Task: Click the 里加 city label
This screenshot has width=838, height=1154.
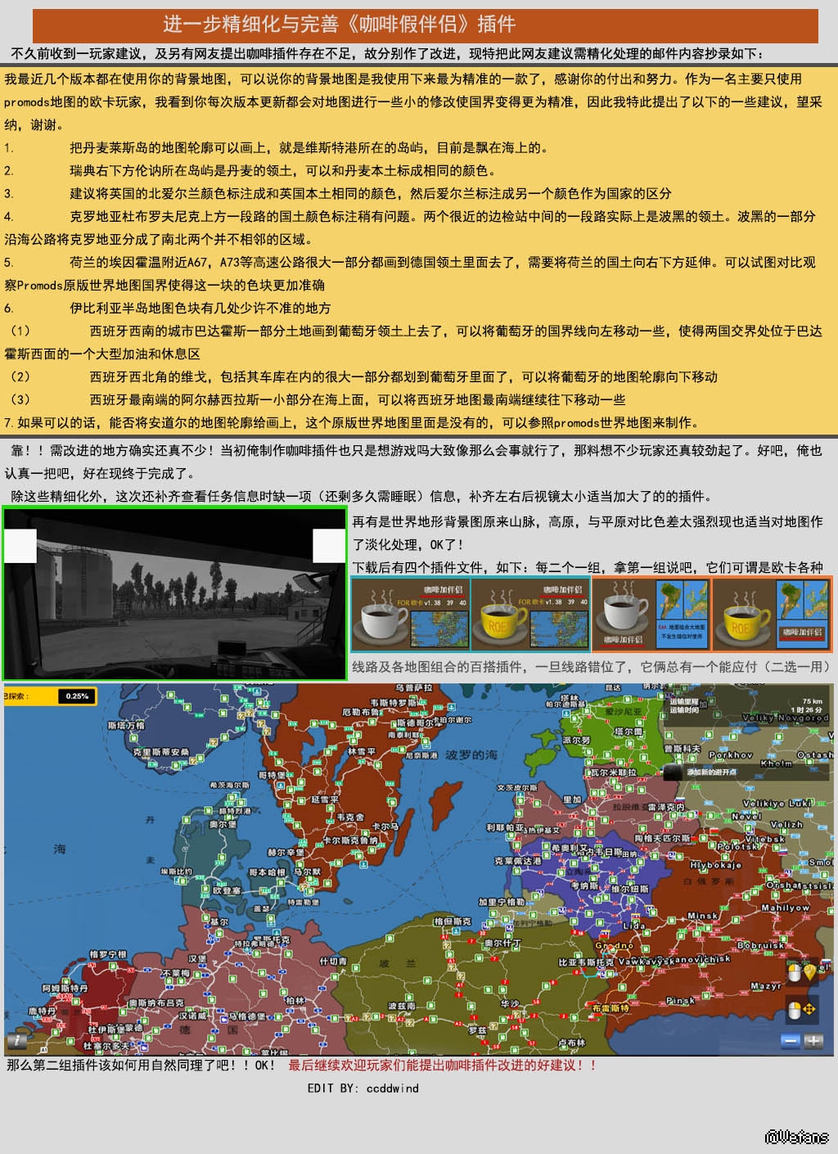Action: (x=572, y=800)
